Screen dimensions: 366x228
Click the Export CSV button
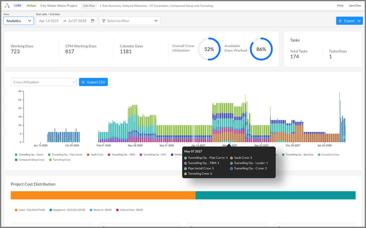click(x=93, y=82)
